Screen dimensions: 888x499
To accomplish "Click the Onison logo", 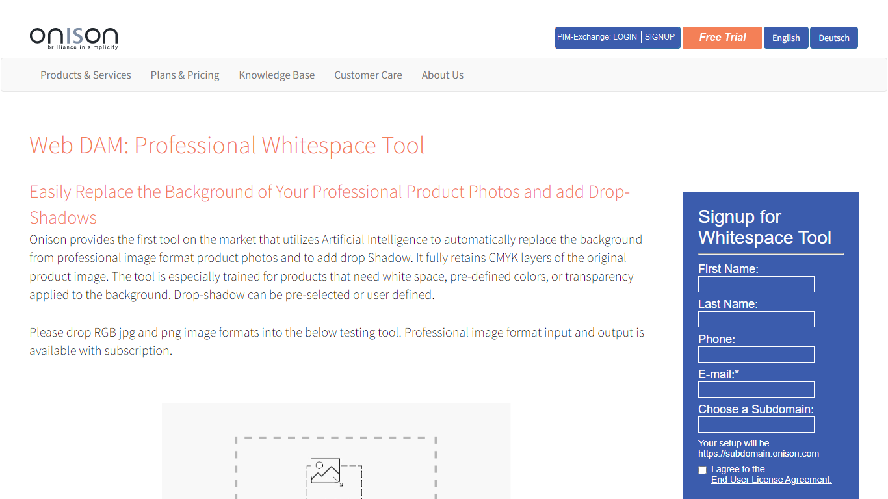I will 73,38.
